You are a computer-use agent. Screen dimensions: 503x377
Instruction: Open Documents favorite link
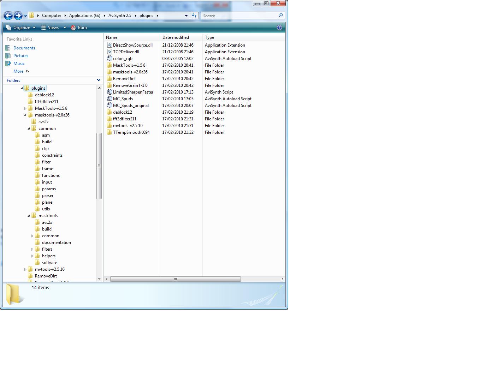click(x=24, y=48)
